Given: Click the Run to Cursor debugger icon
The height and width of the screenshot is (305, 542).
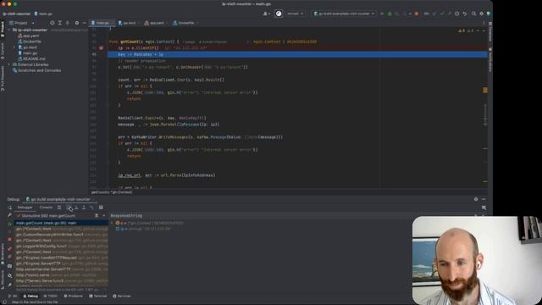Looking at the screenshot, I should pos(91,208).
